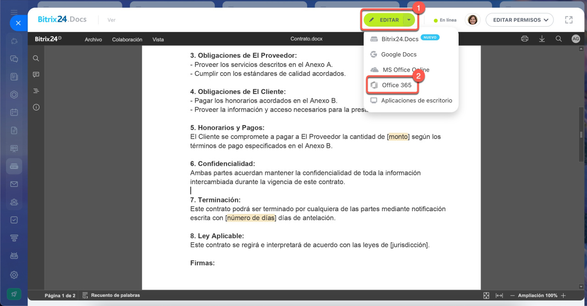The image size is (587, 306).
Task: Click the heading 3. Obligaciones de El Proveedor:
Action: (x=244, y=55)
